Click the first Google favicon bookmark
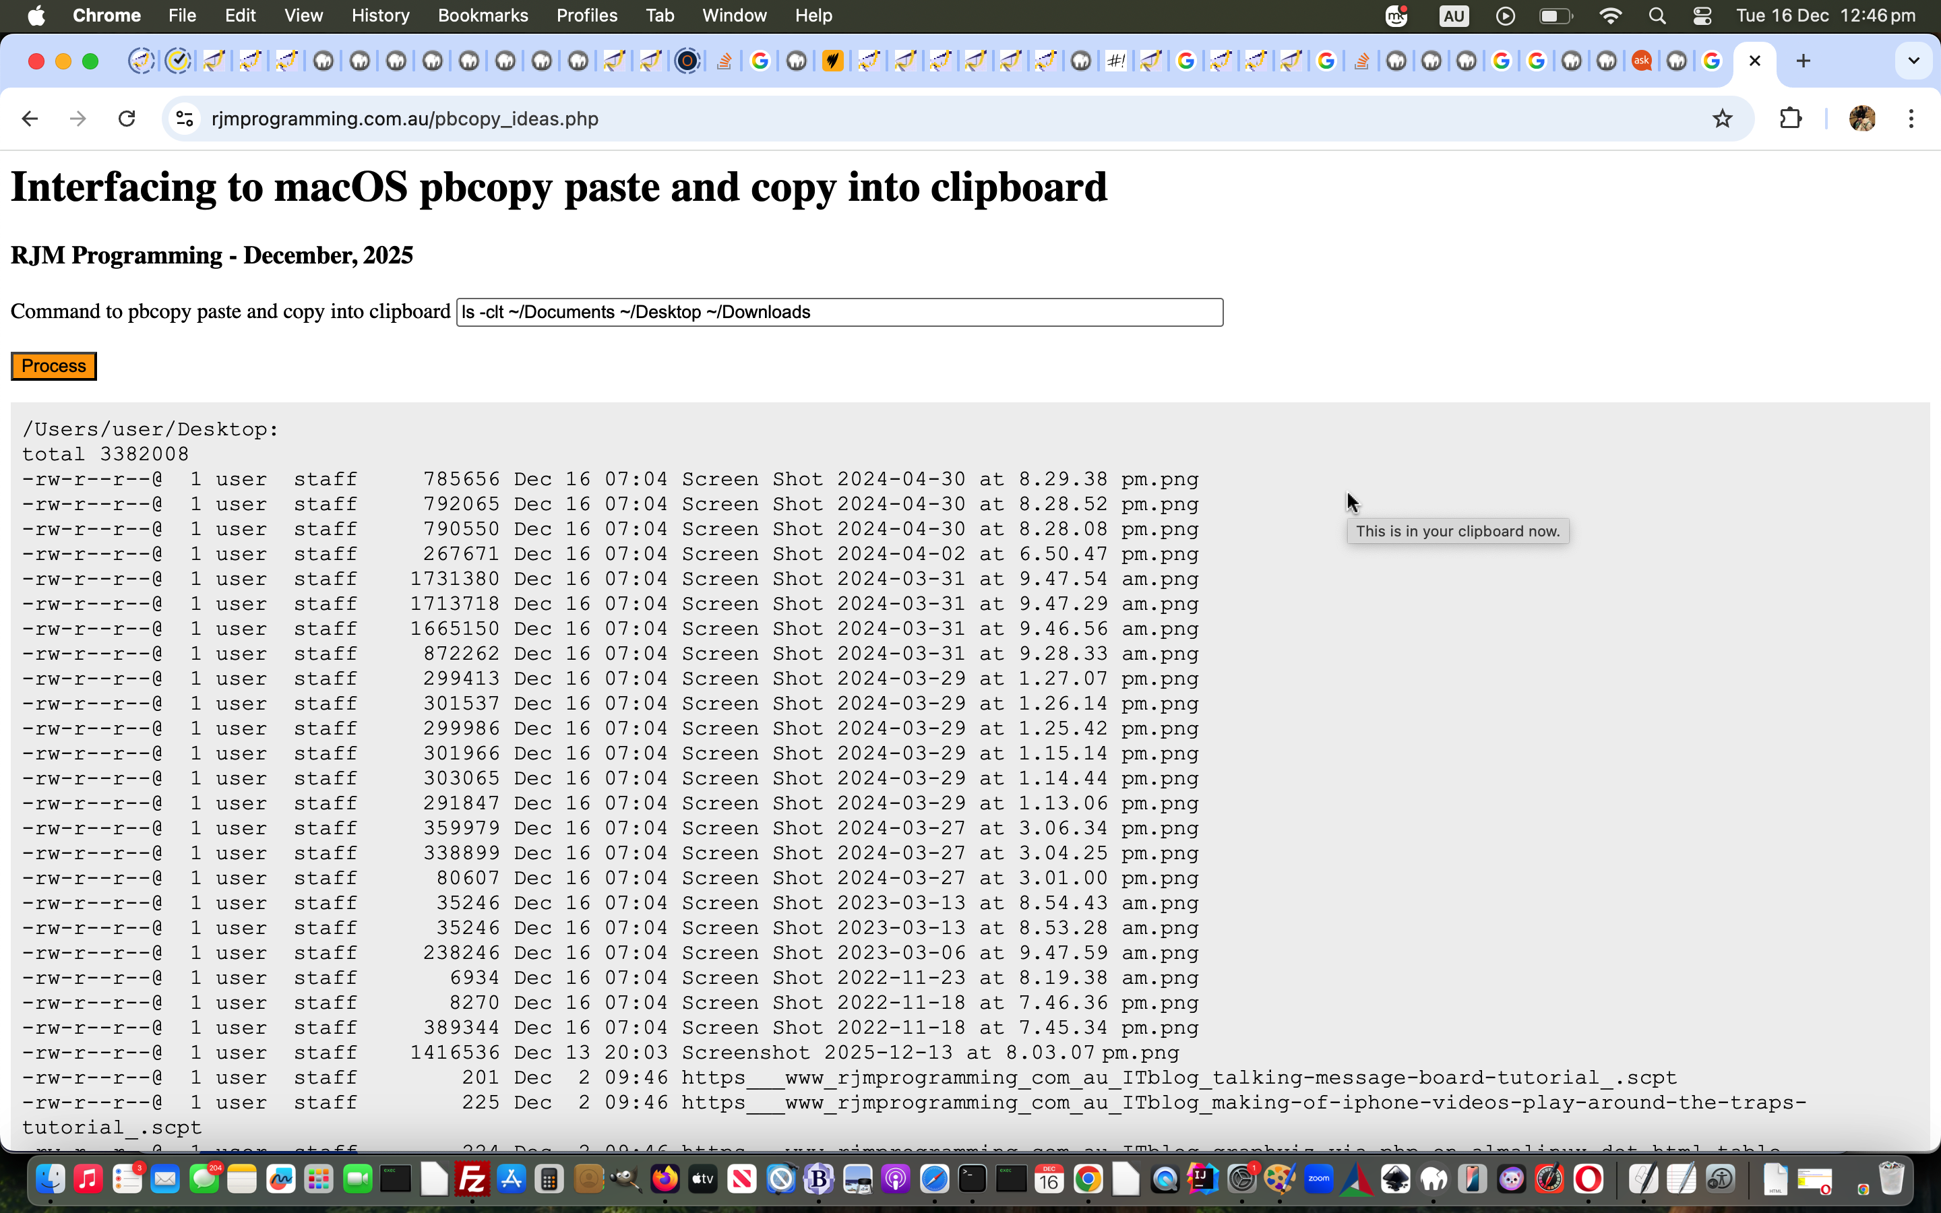Image resolution: width=1941 pixels, height=1213 pixels. 760,60
